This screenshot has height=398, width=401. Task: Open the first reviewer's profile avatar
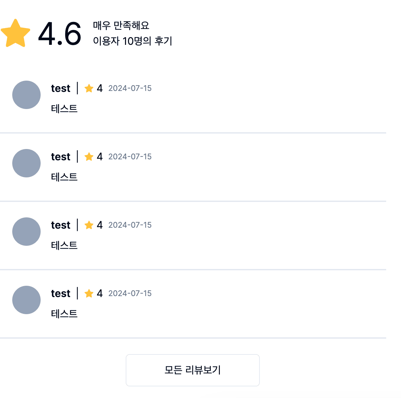click(x=26, y=95)
